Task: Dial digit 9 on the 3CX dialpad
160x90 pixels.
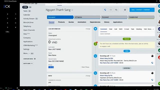Action: (15, 23)
